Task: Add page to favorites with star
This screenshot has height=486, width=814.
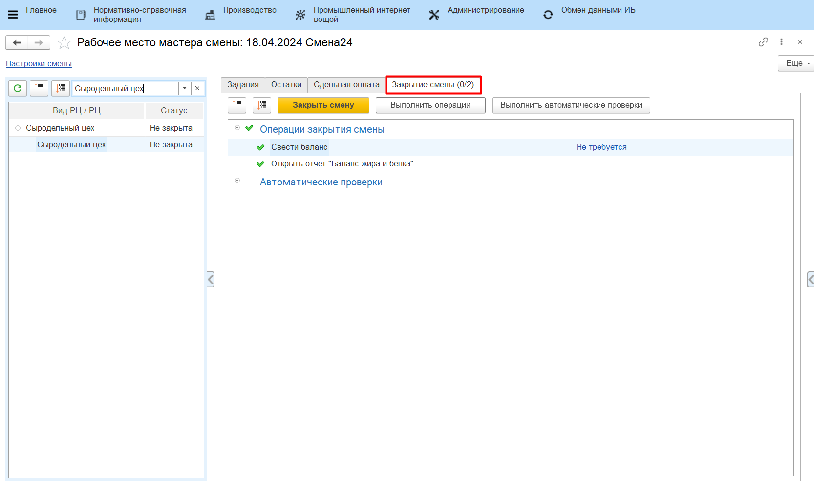Action: pyautogui.click(x=64, y=43)
